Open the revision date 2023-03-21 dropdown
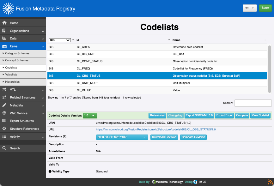274x186 pixels. point(122,137)
